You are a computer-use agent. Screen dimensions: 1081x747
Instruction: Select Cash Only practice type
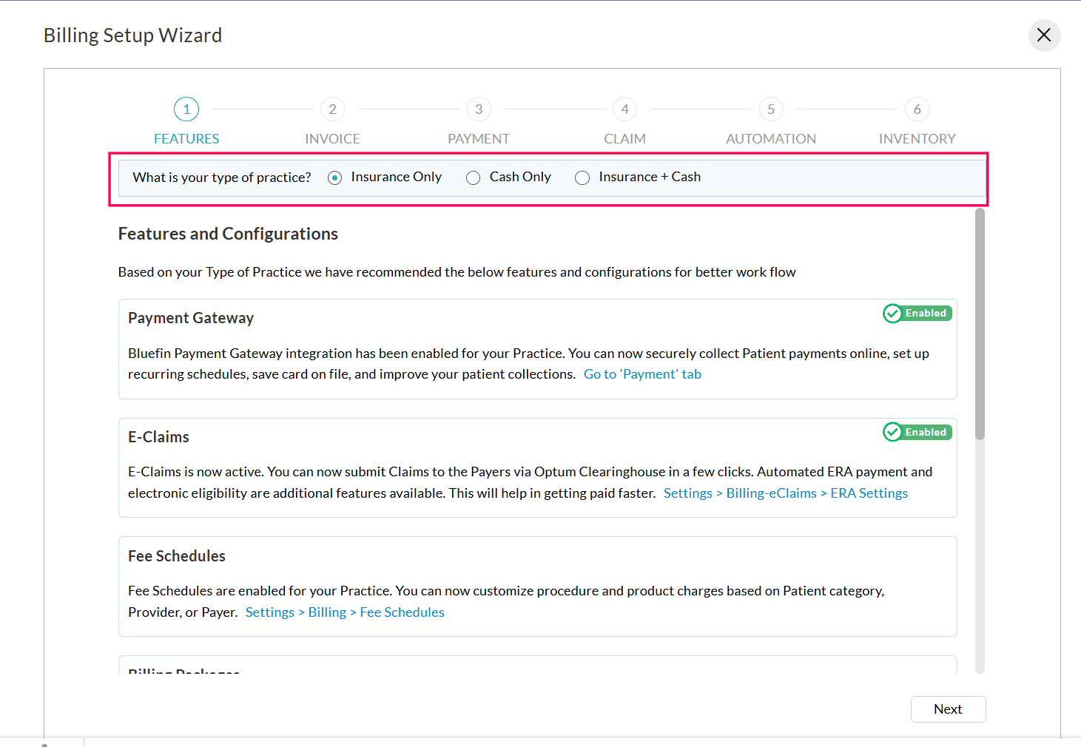tap(474, 178)
